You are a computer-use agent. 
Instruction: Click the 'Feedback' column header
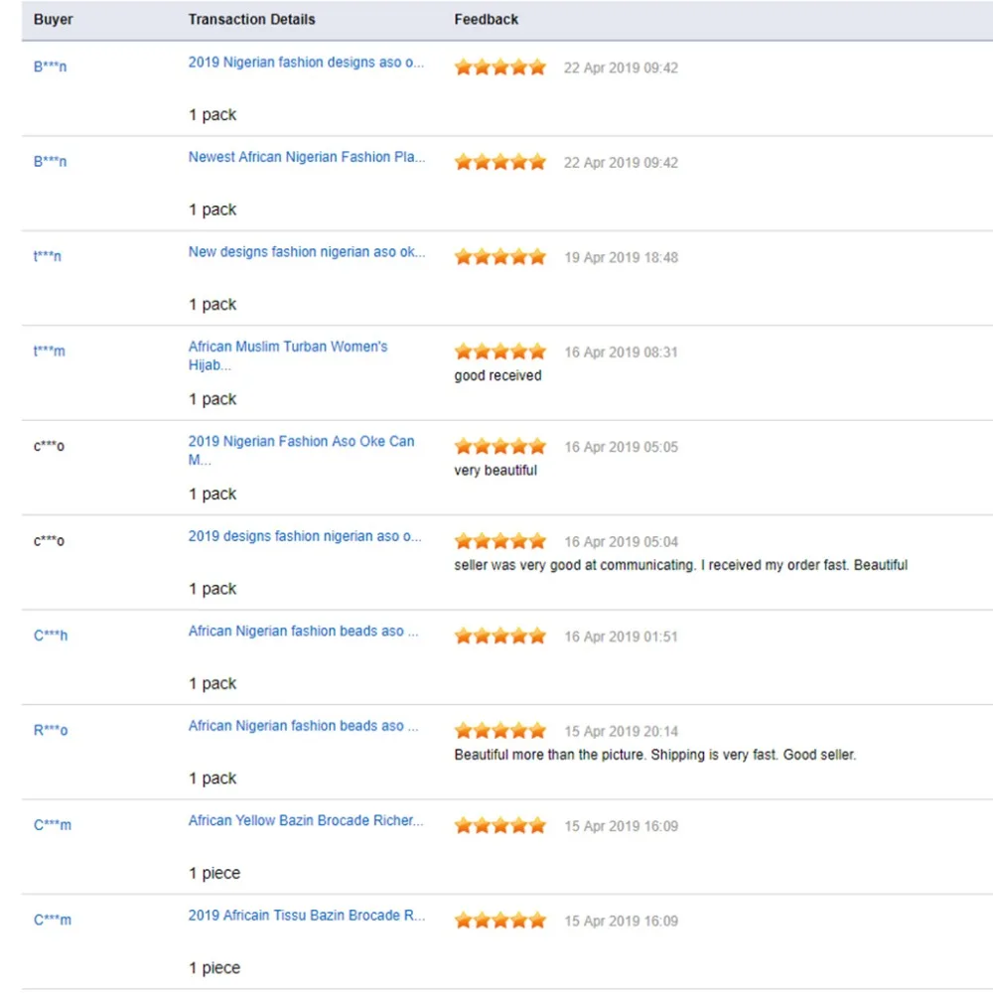486,20
